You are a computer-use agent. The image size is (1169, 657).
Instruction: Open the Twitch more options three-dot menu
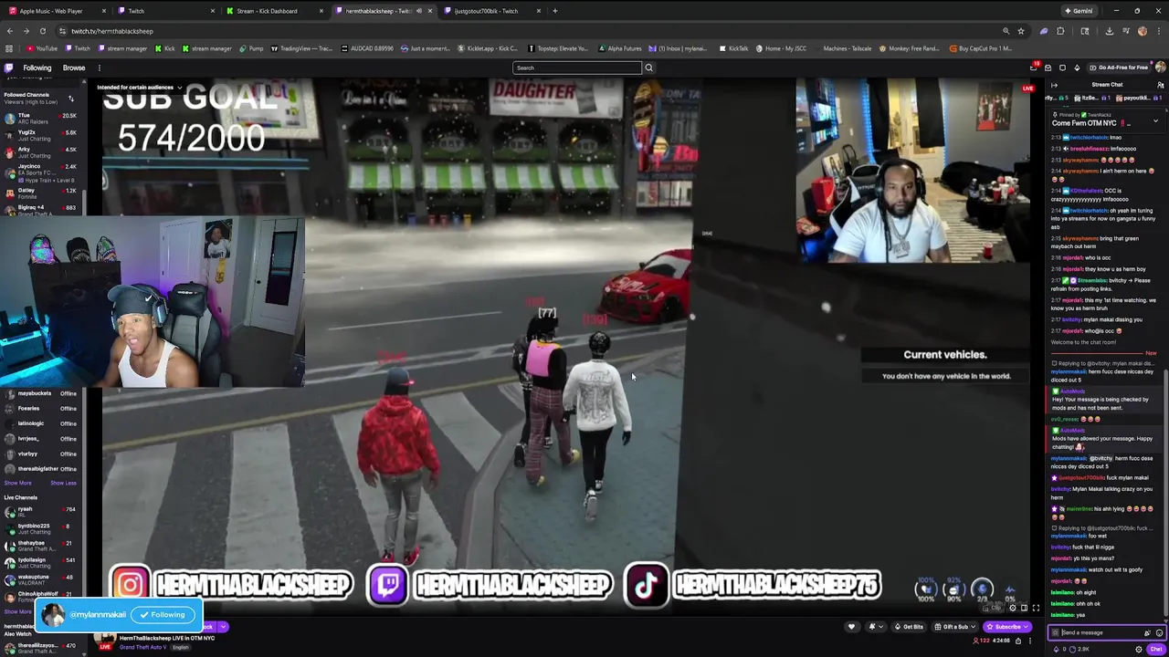(100, 68)
